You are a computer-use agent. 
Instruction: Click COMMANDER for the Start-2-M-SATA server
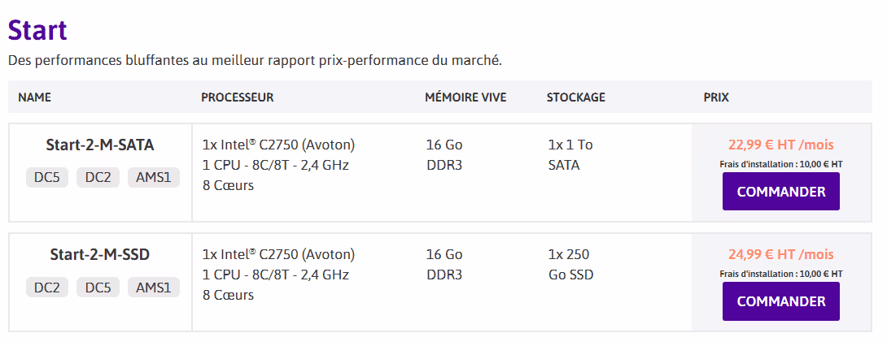[x=780, y=192]
